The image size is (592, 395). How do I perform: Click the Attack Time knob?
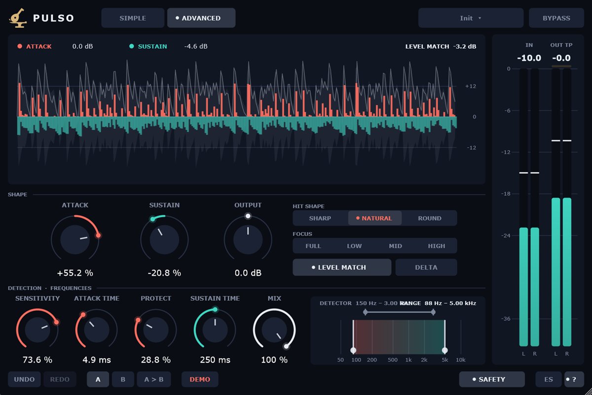click(97, 330)
